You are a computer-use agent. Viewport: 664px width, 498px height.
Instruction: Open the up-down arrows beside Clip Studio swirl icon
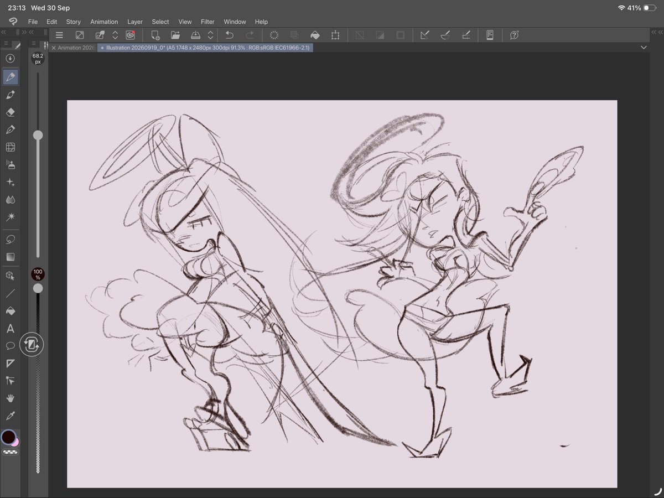pos(115,35)
